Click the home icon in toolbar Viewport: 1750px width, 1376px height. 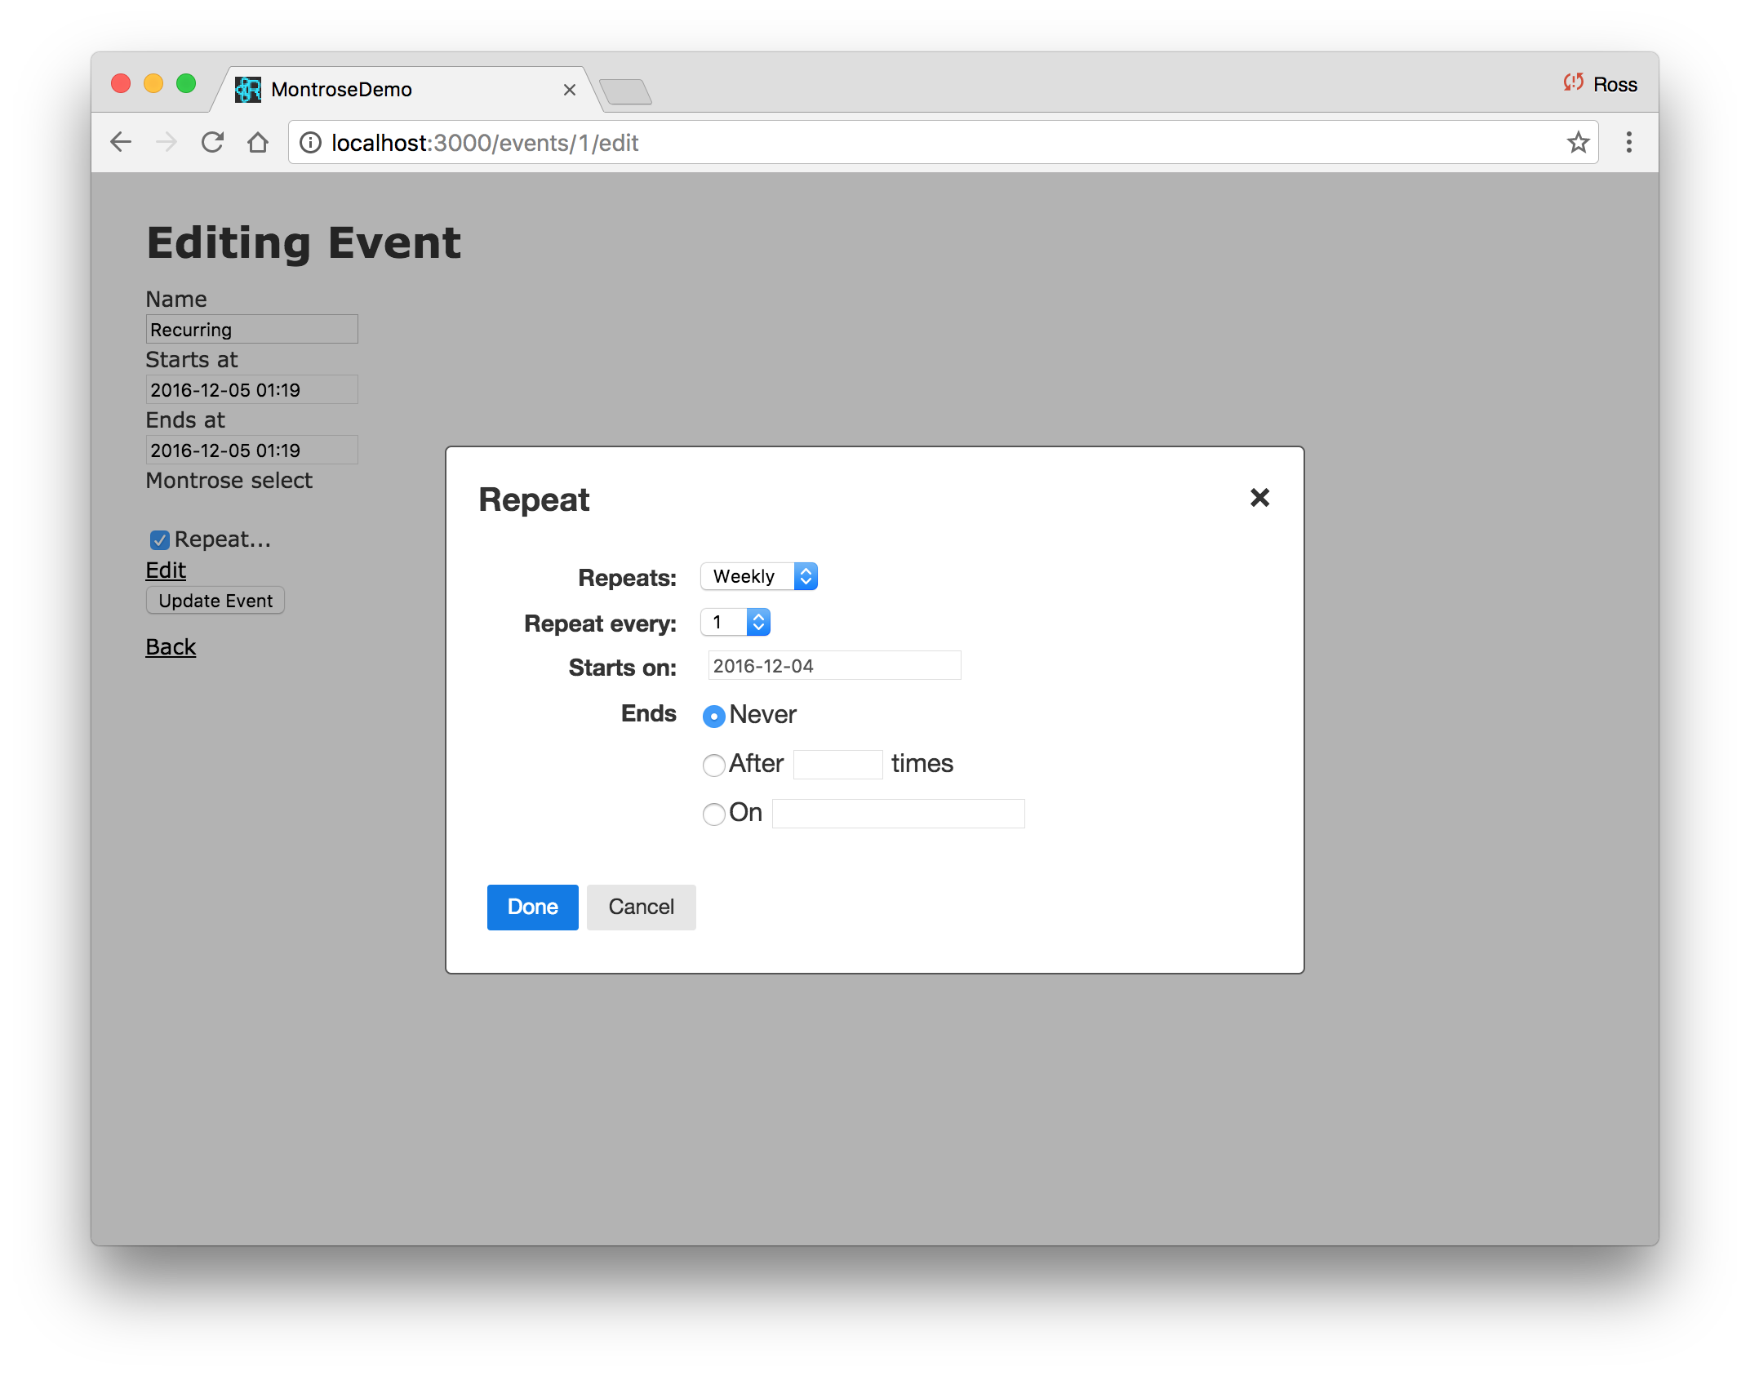pos(258,143)
